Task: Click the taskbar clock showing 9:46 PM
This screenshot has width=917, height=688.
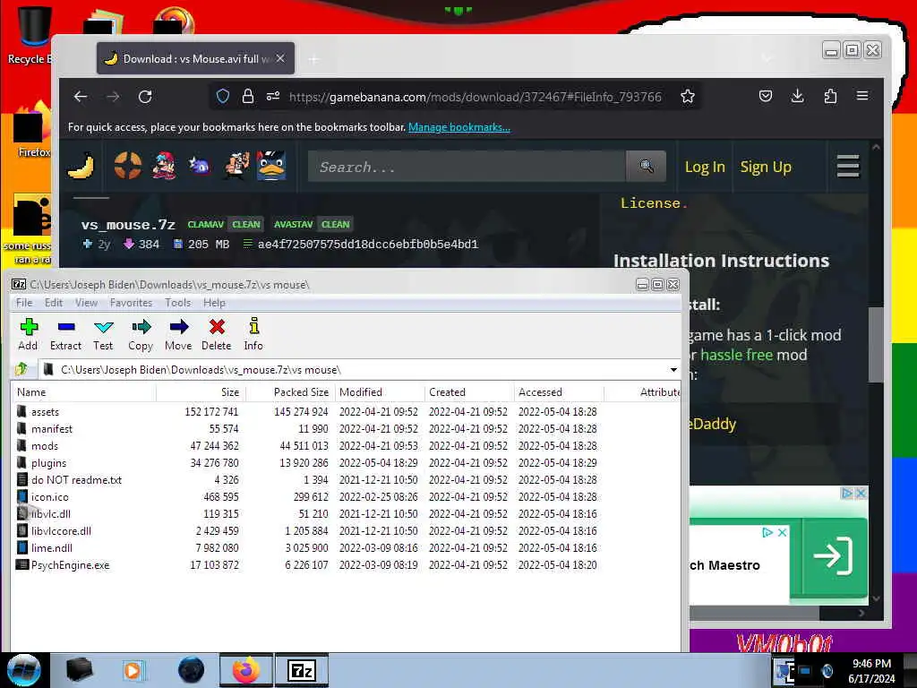Action: 871,671
